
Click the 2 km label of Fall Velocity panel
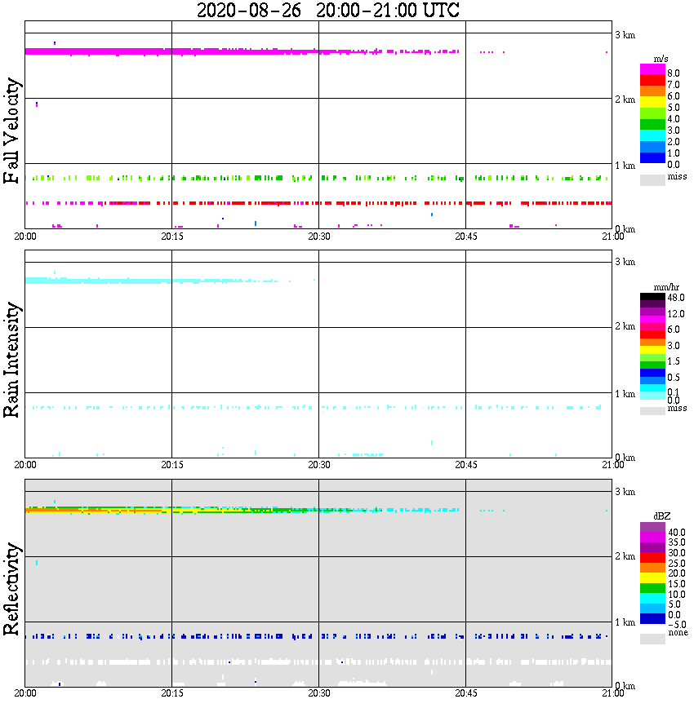click(625, 100)
